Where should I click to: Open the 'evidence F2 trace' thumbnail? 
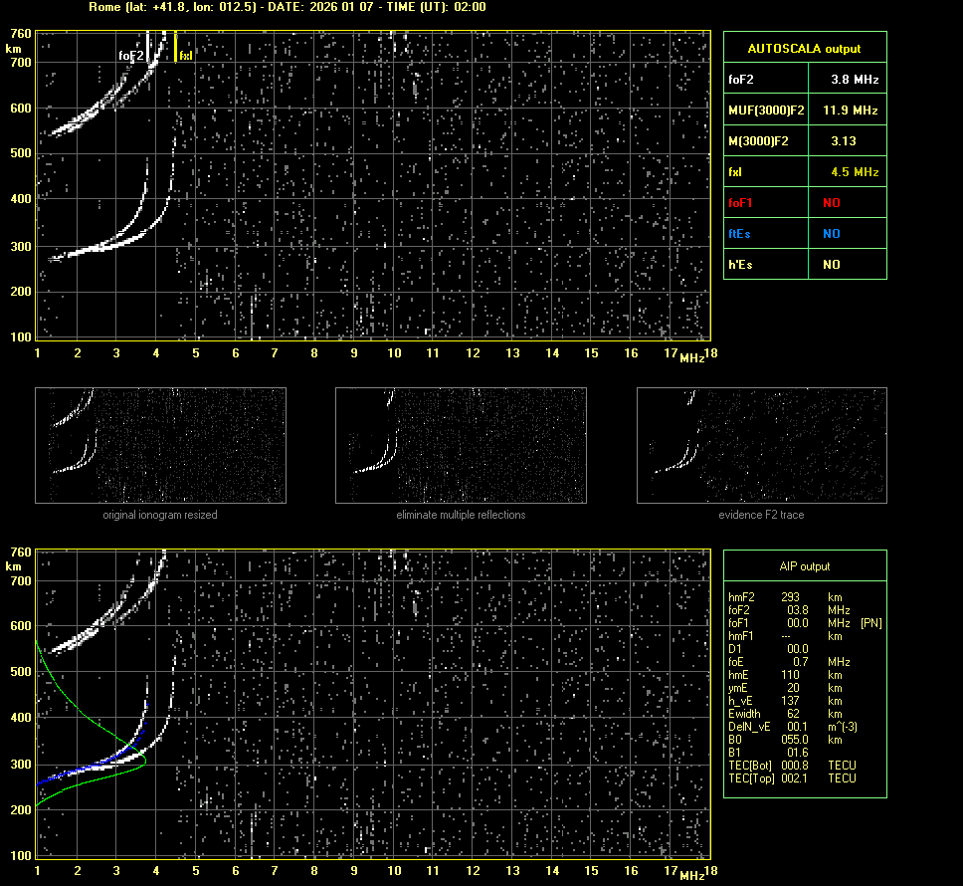pyautogui.click(x=761, y=445)
